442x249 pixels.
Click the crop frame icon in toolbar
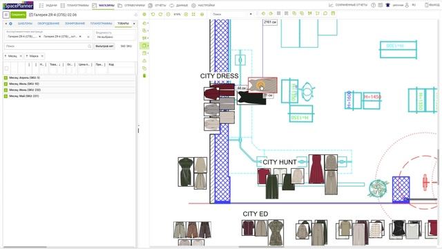(318, 14)
